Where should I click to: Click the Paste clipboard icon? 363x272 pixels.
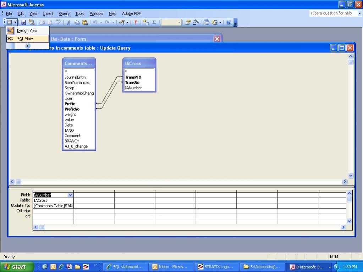(85, 22)
